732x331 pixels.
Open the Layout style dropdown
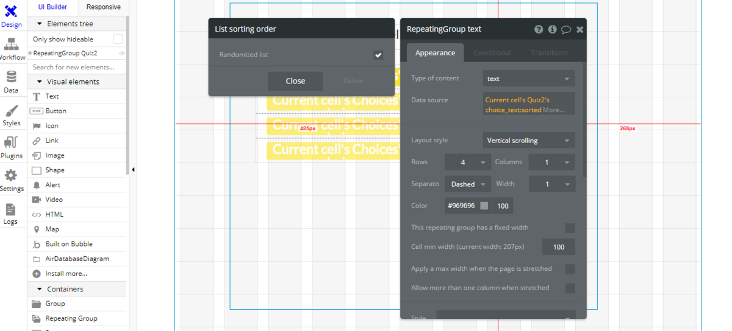[x=529, y=141]
